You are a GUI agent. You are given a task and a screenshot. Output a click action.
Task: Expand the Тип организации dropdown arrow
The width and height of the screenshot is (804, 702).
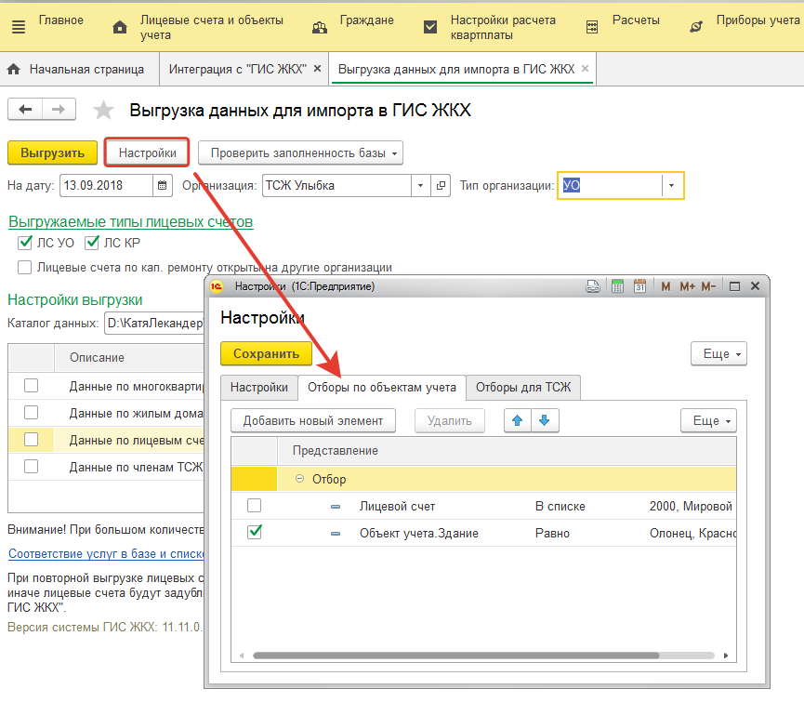672,186
